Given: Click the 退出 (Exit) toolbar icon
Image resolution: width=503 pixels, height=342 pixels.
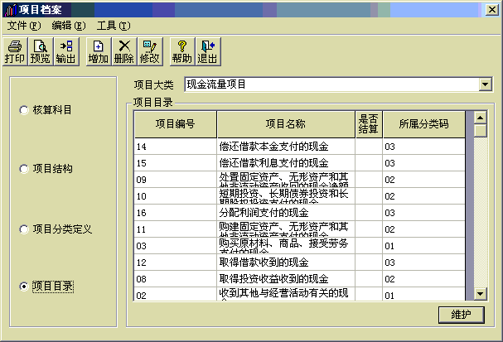Looking at the screenshot, I should [207, 51].
